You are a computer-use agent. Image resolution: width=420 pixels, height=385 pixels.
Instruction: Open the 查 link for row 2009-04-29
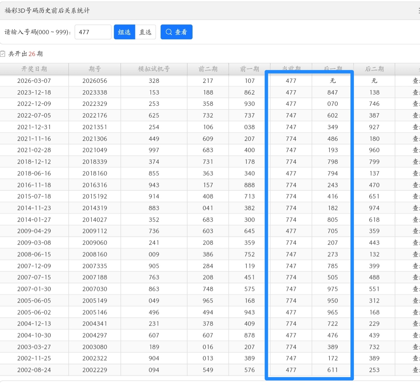pos(416,231)
